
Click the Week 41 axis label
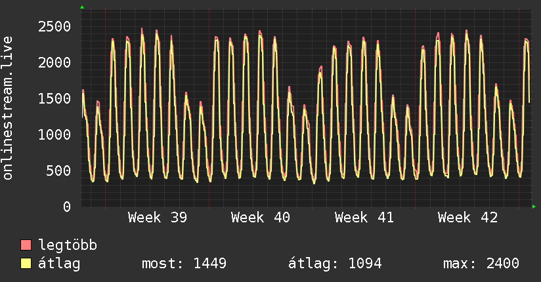point(364,218)
